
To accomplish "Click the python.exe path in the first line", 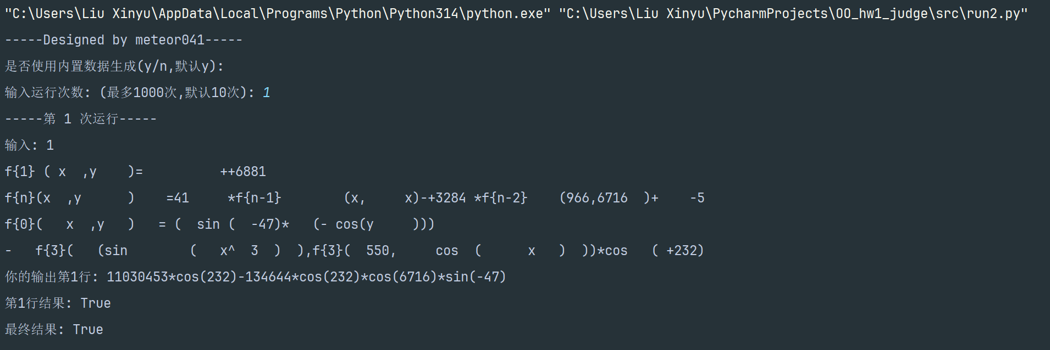I will pos(278,14).
